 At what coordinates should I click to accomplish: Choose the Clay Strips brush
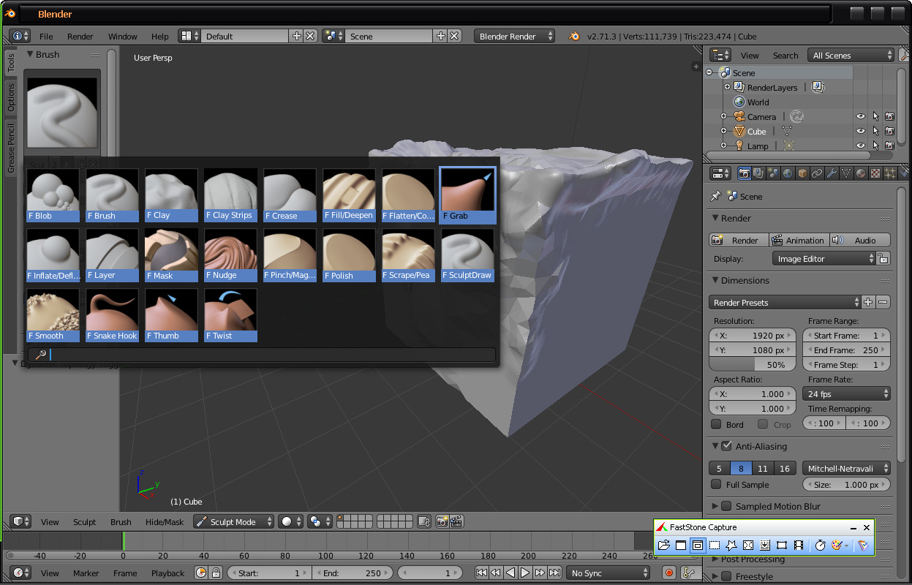(230, 195)
